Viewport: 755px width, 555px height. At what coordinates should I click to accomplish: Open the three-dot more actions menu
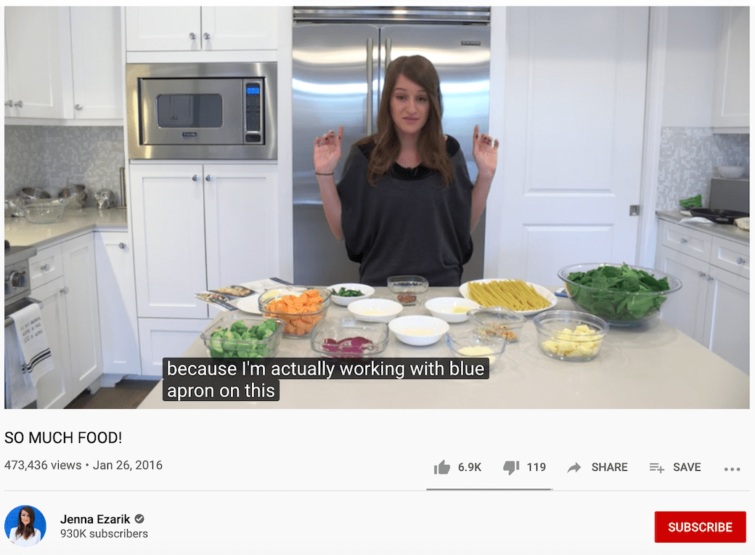click(x=732, y=469)
